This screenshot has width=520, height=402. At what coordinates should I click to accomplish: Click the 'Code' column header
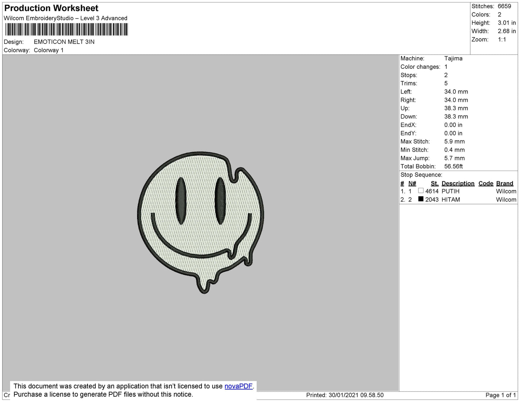click(x=486, y=183)
